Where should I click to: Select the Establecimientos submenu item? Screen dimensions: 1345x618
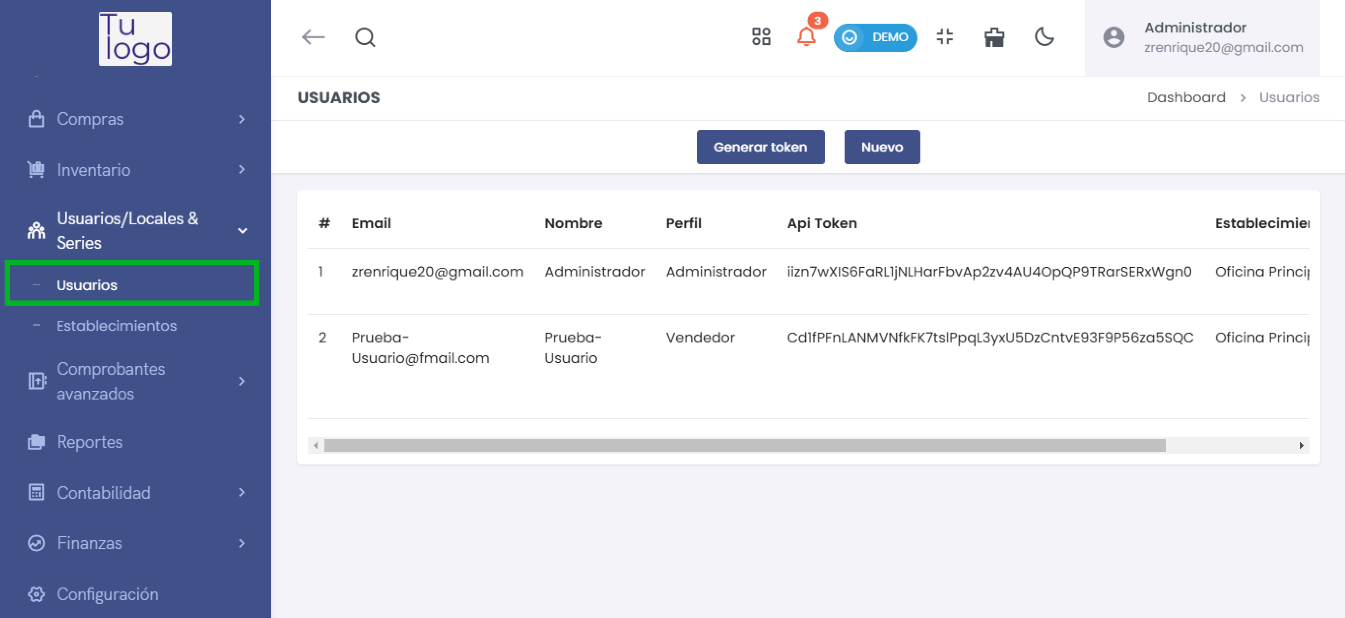click(x=117, y=325)
